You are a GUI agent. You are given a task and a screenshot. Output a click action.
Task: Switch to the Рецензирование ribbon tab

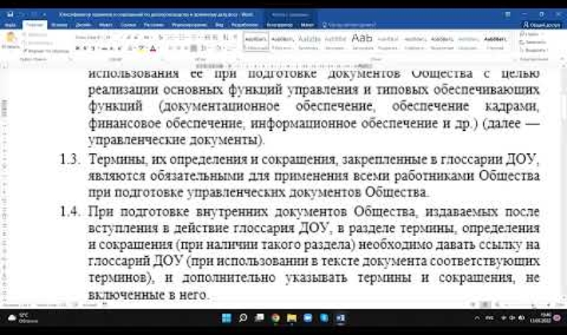pyautogui.click(x=189, y=25)
